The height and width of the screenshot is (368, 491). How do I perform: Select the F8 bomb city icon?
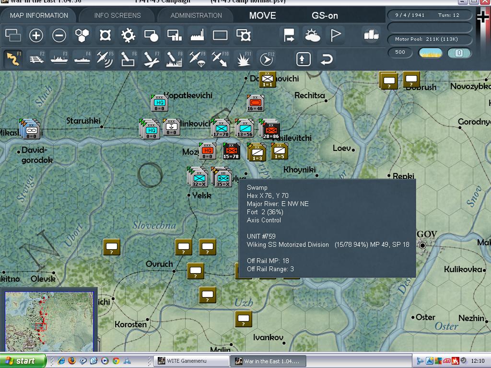[x=175, y=59]
